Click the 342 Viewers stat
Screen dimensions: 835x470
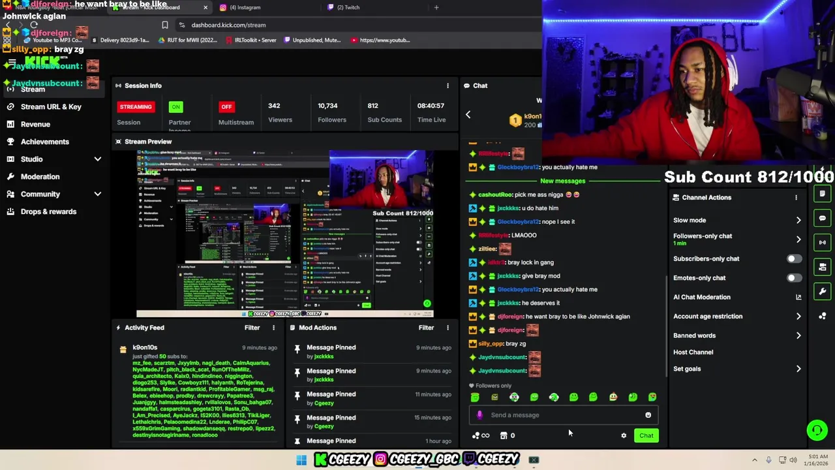(x=280, y=112)
